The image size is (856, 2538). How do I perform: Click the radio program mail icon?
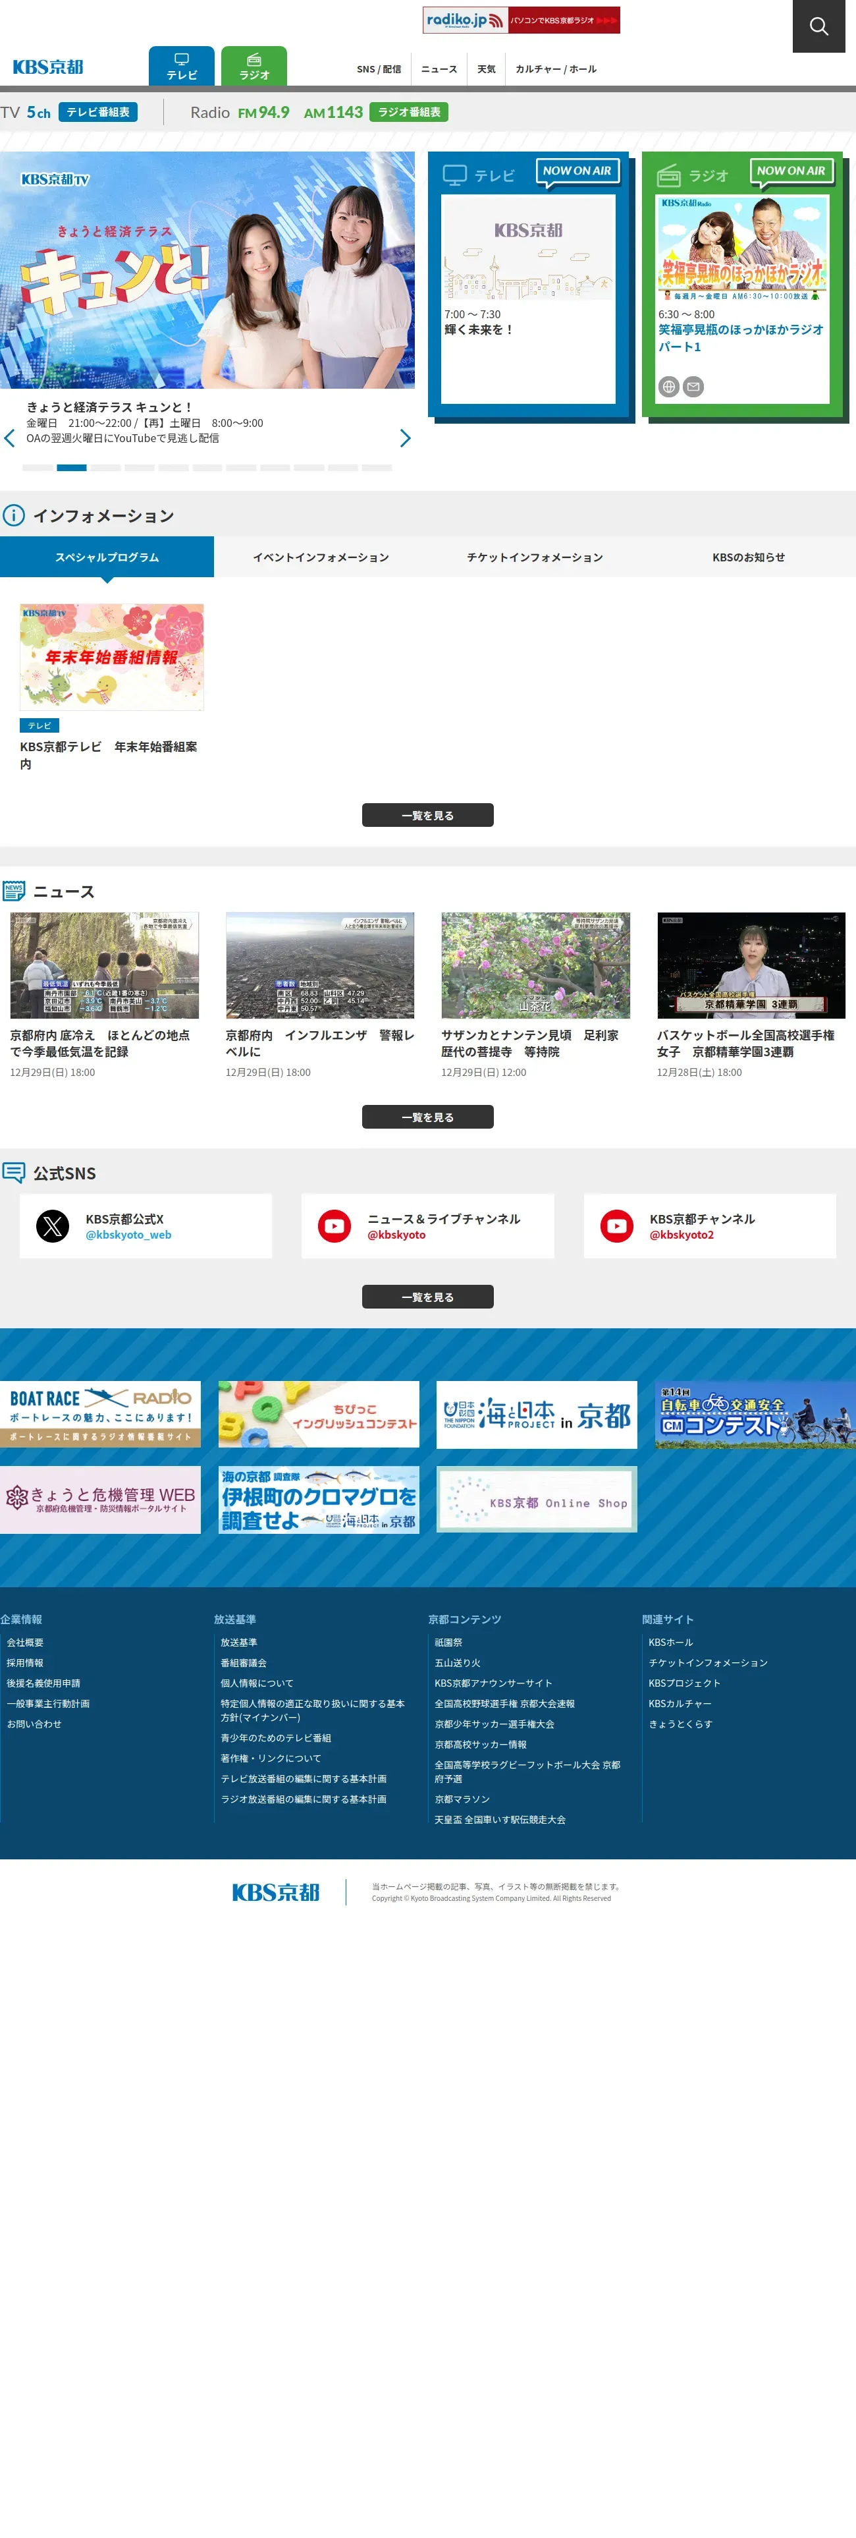693,387
